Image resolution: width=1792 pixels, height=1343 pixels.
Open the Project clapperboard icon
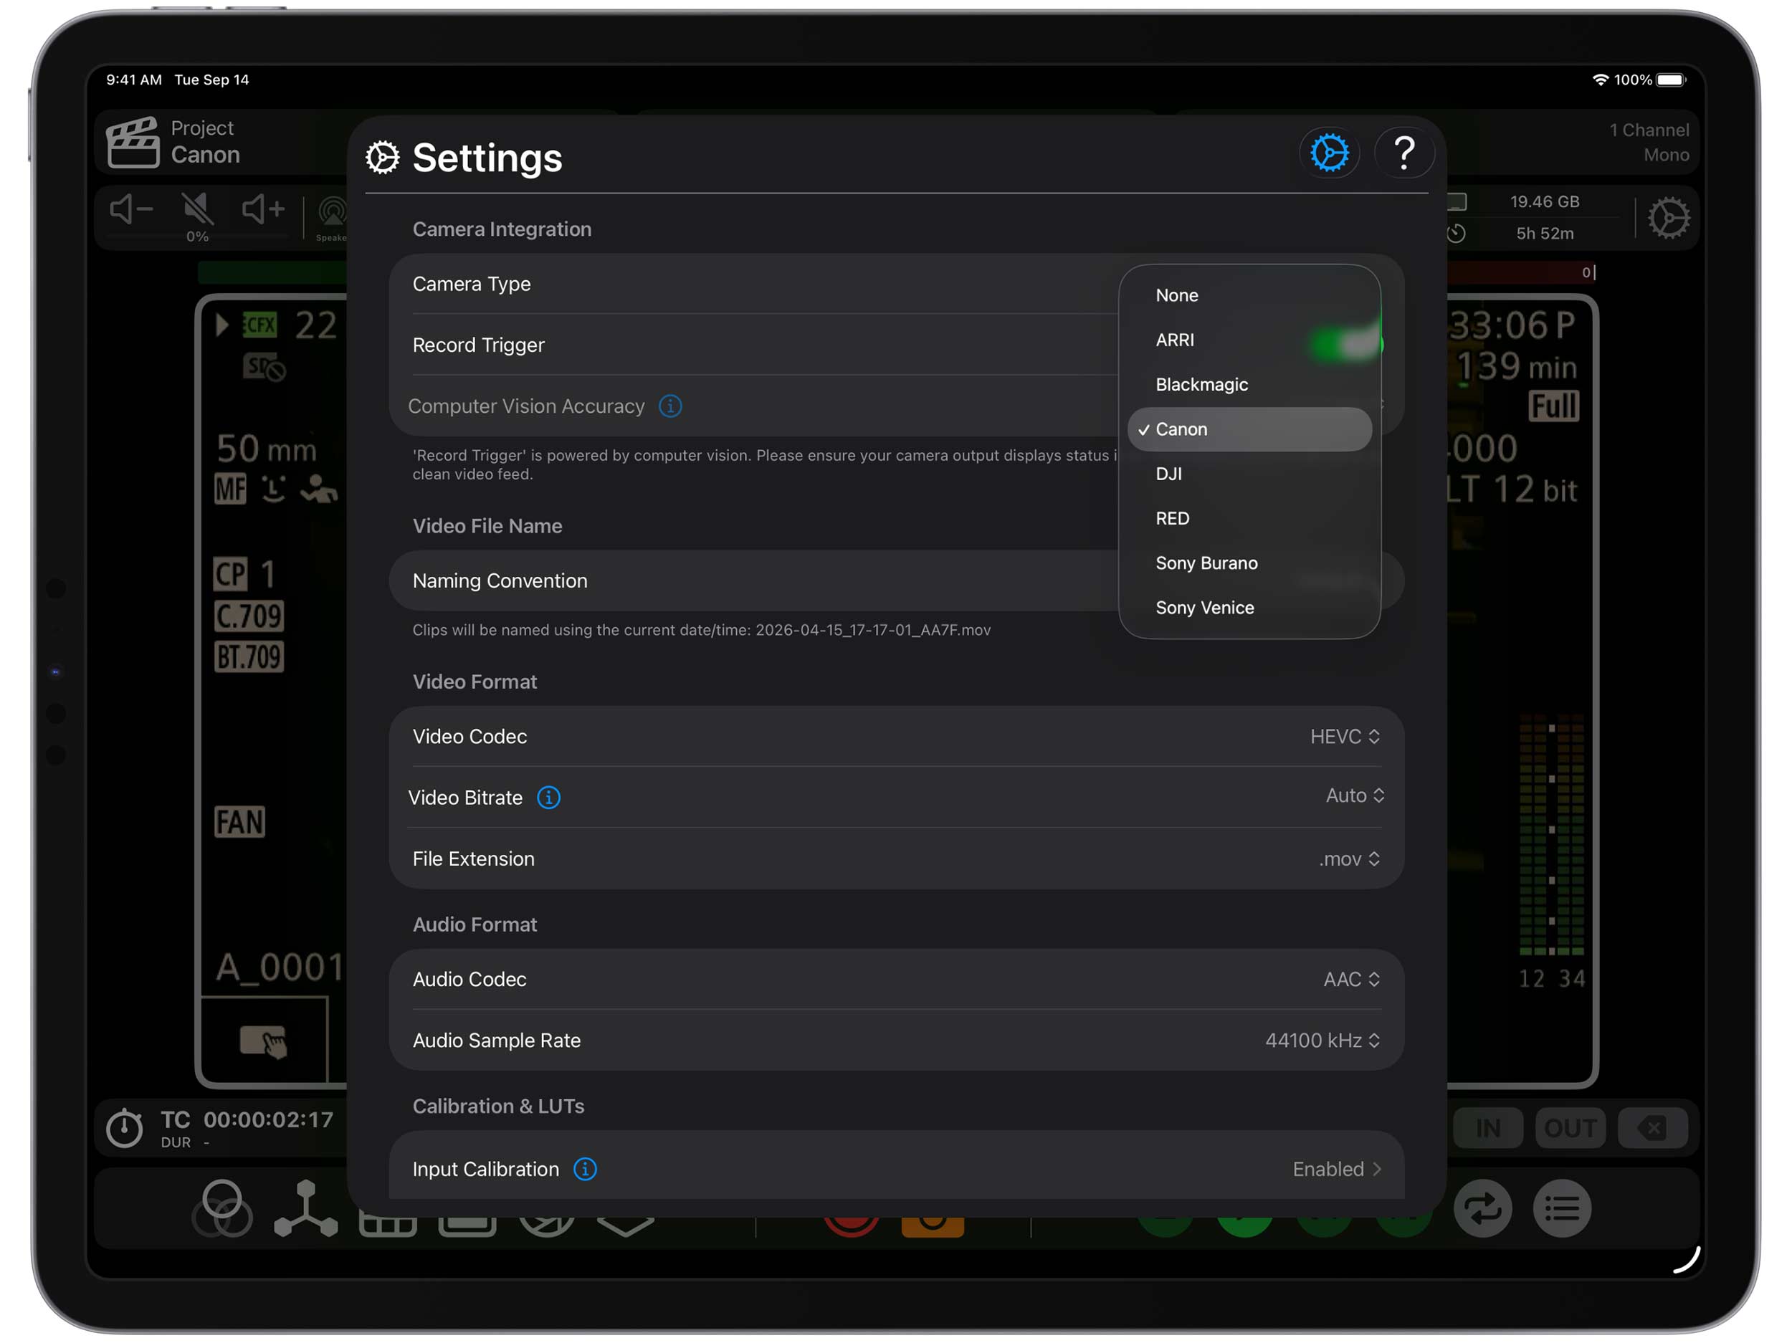(x=133, y=143)
